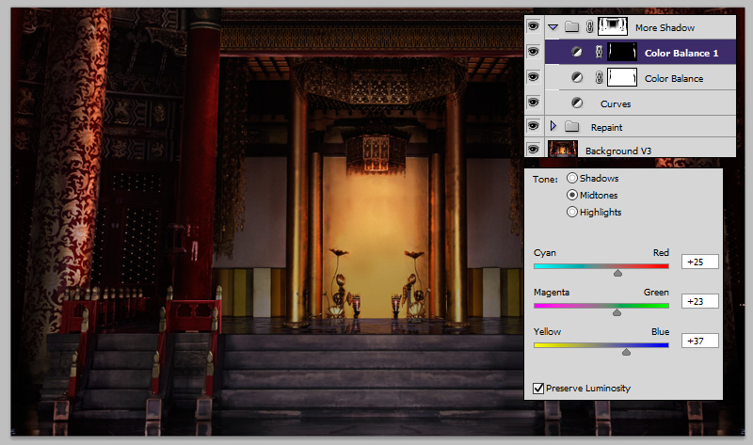The width and height of the screenshot is (753, 445).
Task: Select the white mask of the Color Balance layer
Action: (622, 77)
